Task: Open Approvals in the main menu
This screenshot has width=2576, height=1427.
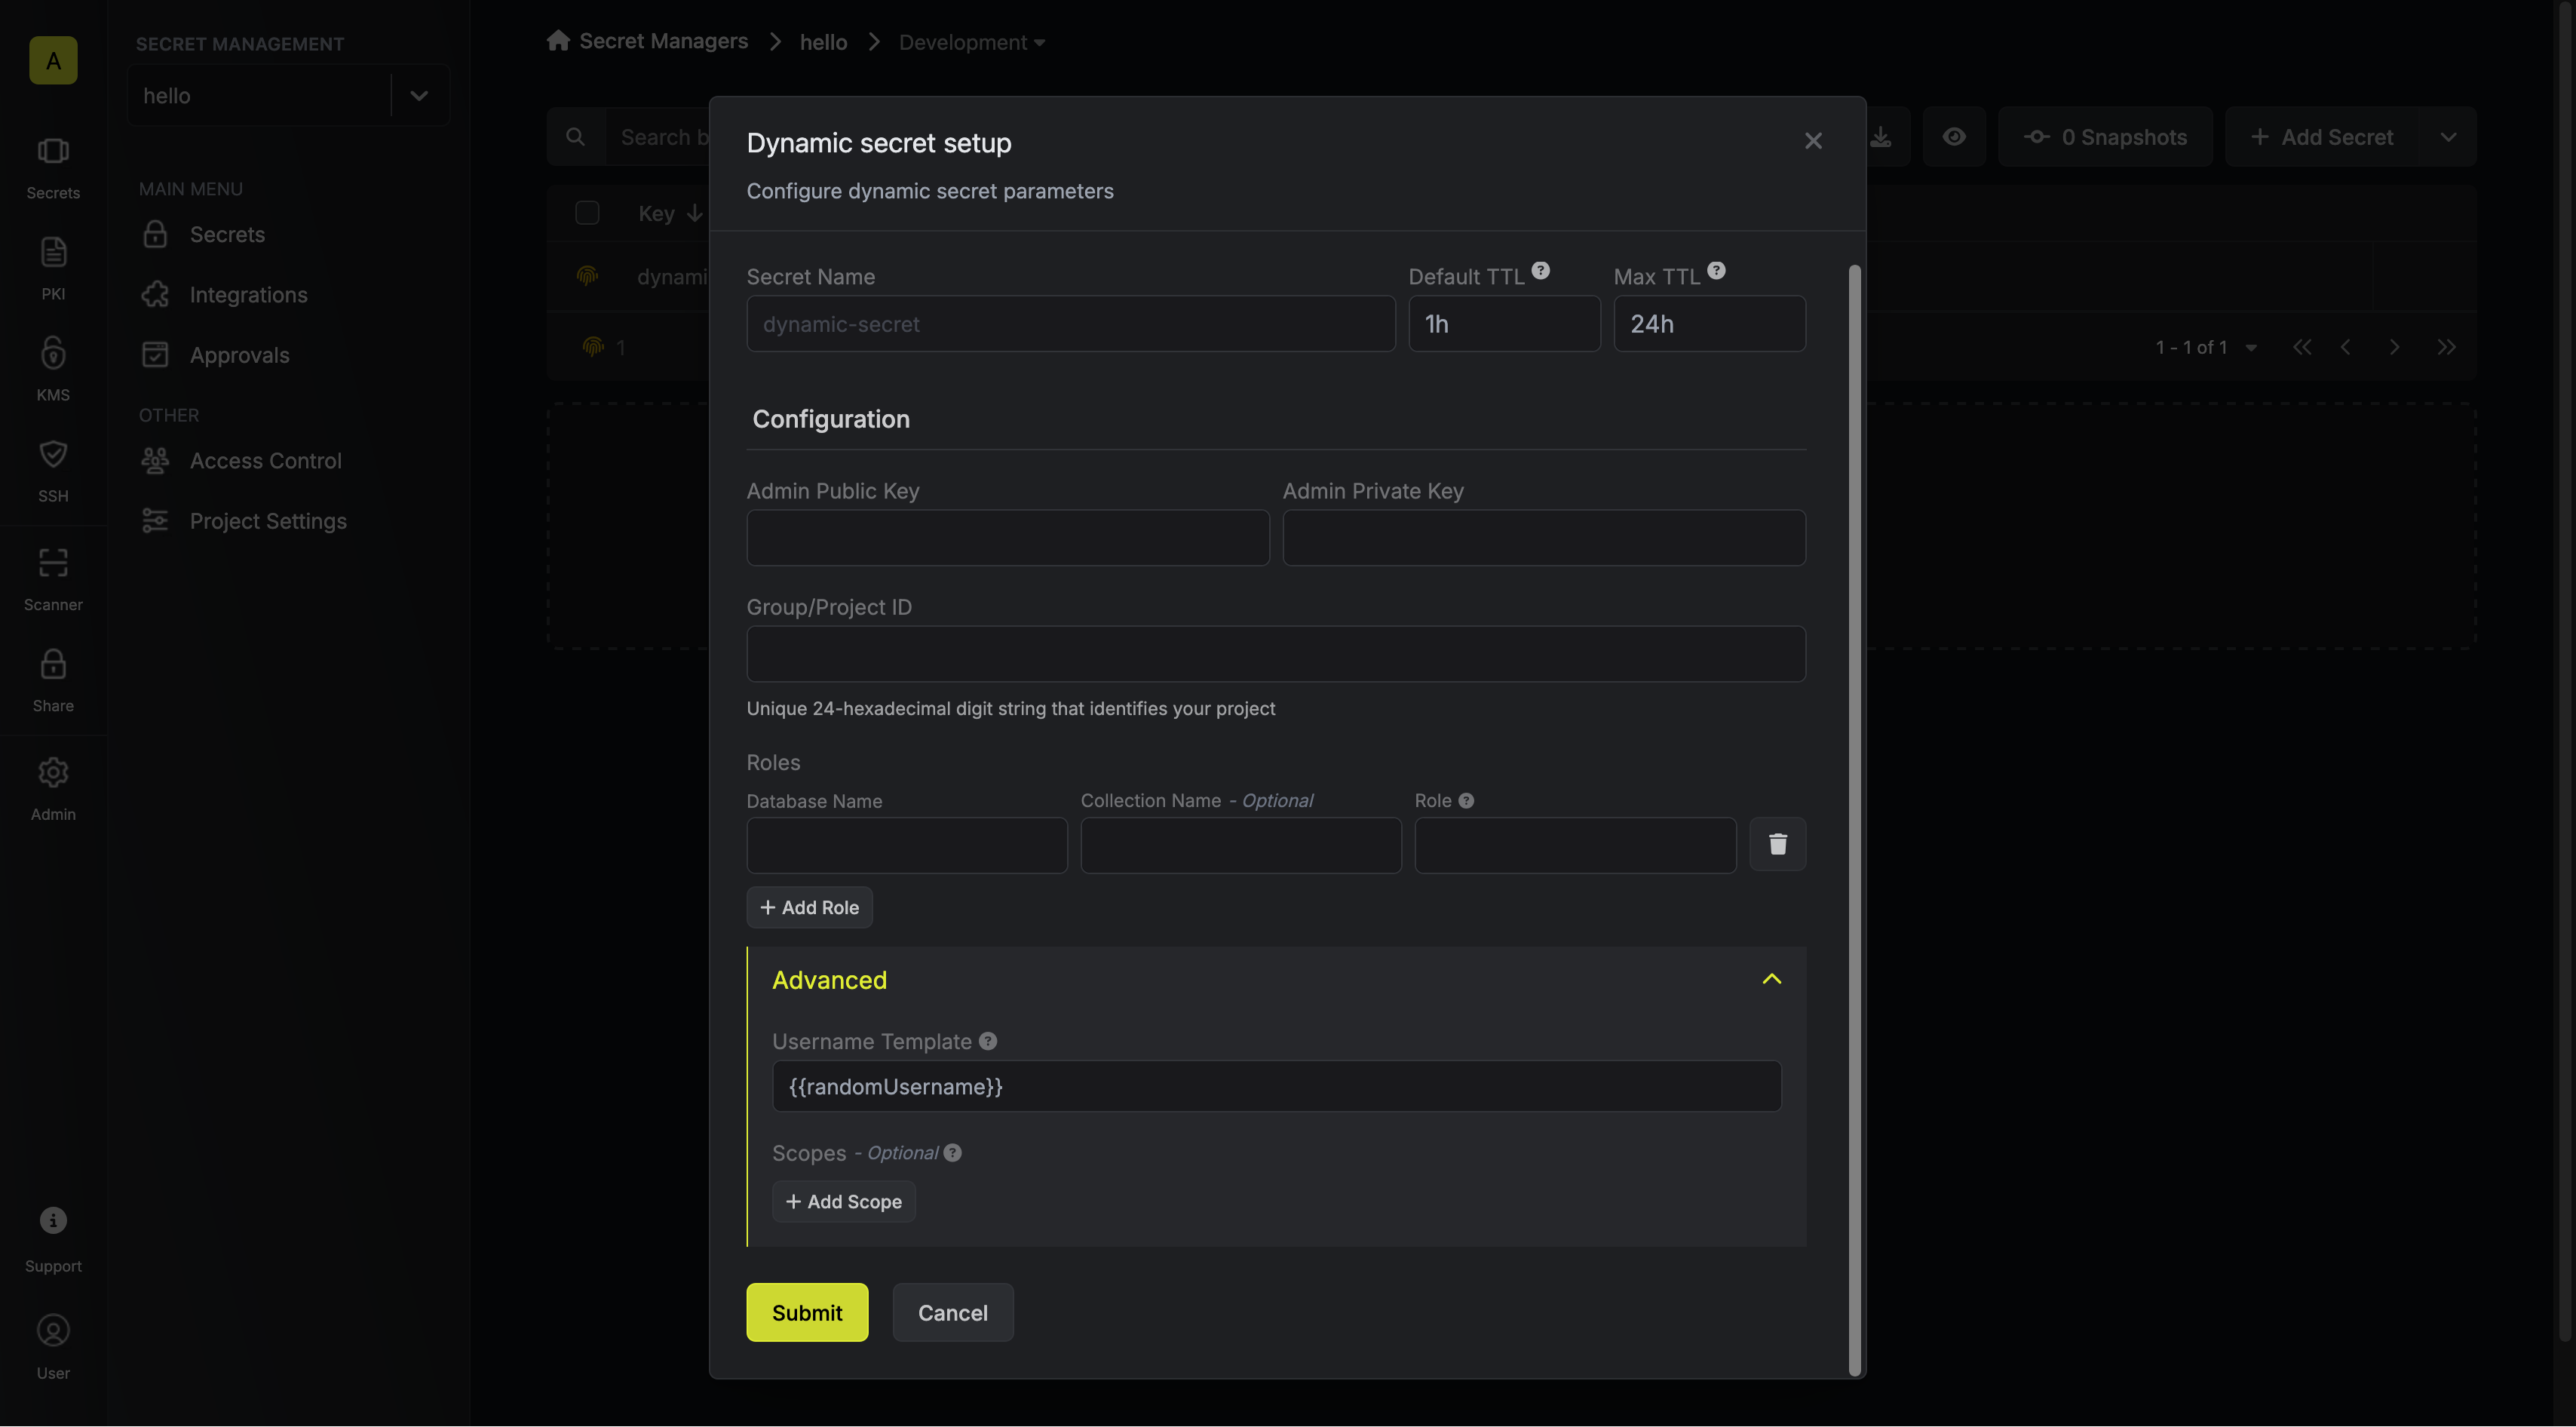Action: (239, 355)
